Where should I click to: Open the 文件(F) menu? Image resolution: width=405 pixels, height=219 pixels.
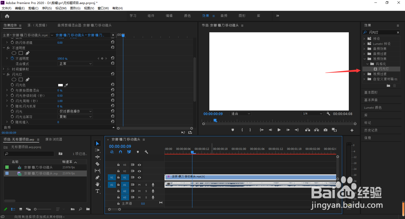click(x=7, y=8)
